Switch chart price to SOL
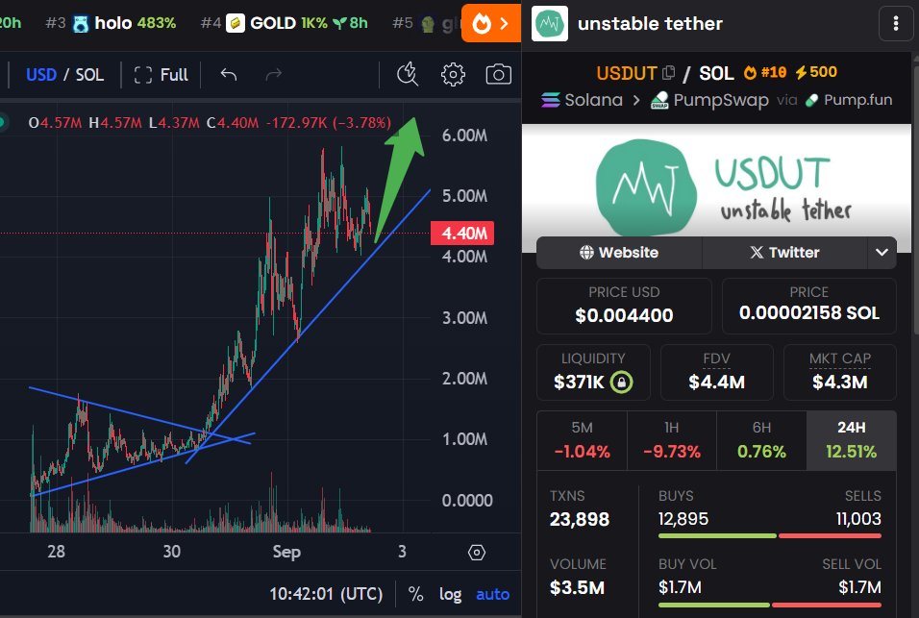Viewport: 919px width, 618px height. (x=89, y=74)
